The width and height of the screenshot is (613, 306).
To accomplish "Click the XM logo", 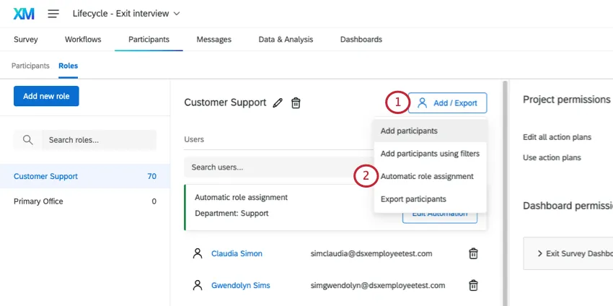I will tap(24, 14).
